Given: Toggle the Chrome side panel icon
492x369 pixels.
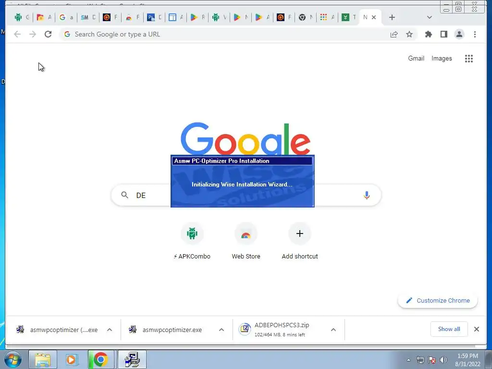Looking at the screenshot, I should (443, 34).
